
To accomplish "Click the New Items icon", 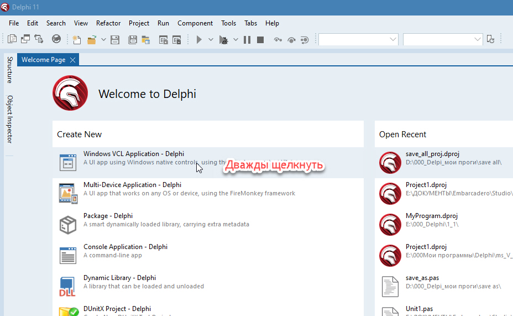I will 76,40.
